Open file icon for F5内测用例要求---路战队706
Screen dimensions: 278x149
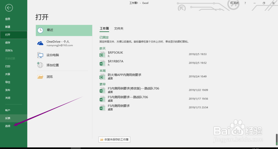pos(102,99)
